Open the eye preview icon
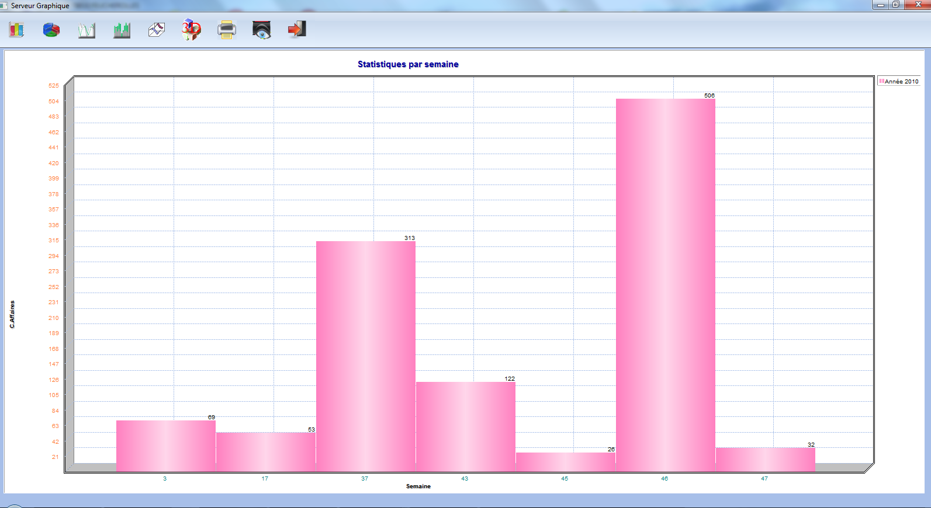Viewport: 931px width, 508px height. coord(262,30)
